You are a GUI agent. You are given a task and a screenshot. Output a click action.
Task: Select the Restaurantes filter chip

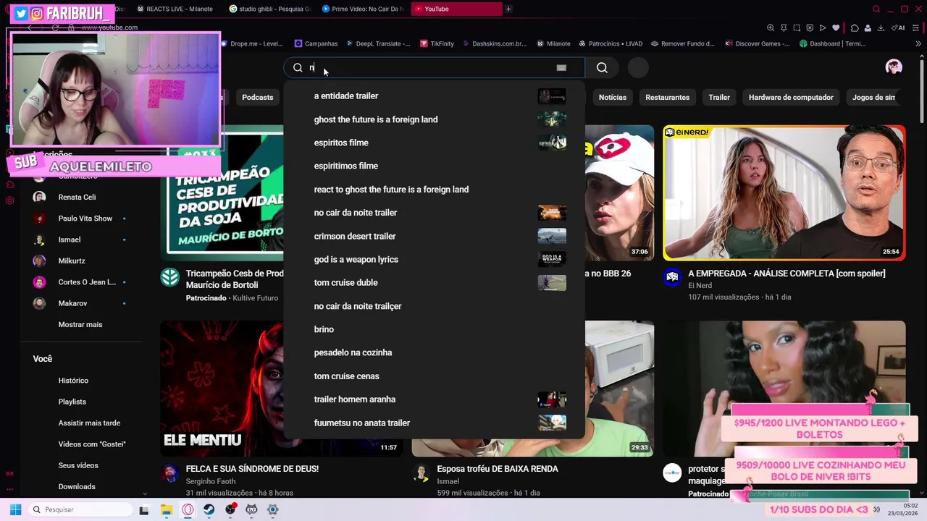(667, 97)
